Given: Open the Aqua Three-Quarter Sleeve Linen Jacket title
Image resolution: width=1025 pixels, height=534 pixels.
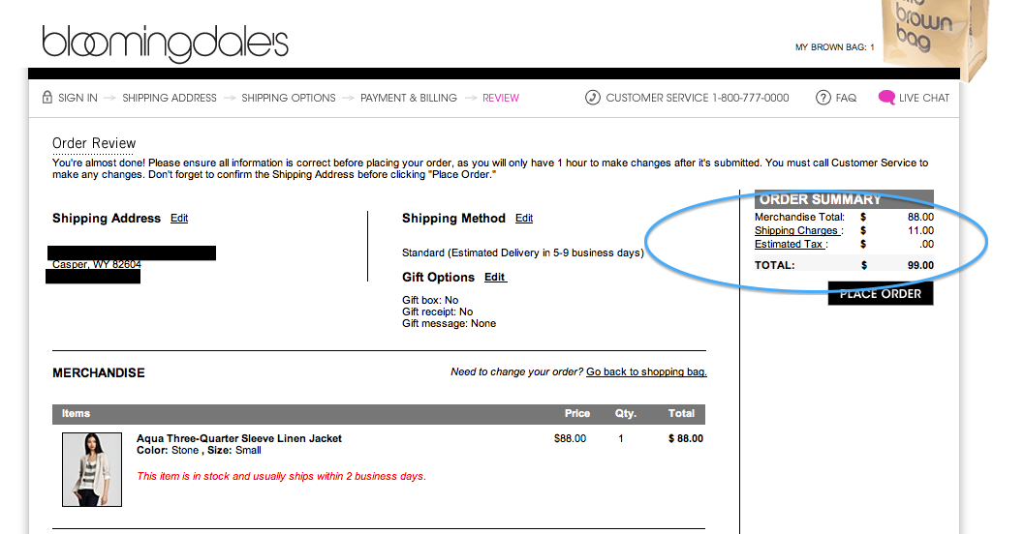Looking at the screenshot, I should point(239,438).
